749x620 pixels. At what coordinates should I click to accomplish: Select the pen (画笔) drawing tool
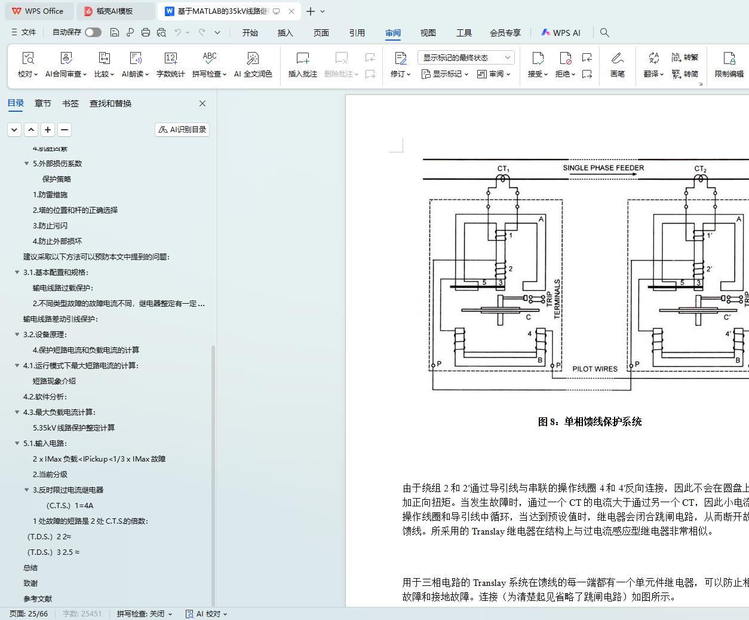[x=617, y=59]
